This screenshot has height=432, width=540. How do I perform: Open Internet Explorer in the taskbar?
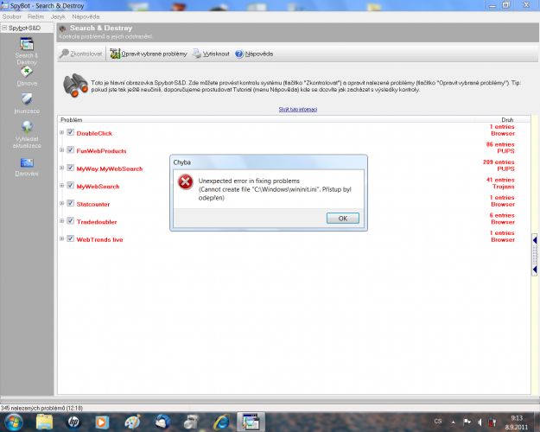(222, 422)
